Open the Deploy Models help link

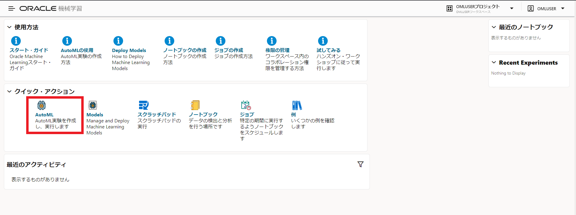[129, 51]
